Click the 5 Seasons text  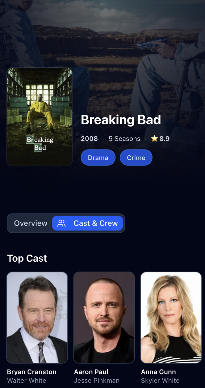point(124,139)
